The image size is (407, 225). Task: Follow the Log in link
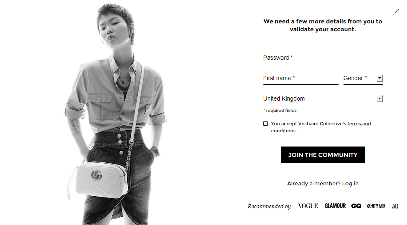(x=350, y=183)
